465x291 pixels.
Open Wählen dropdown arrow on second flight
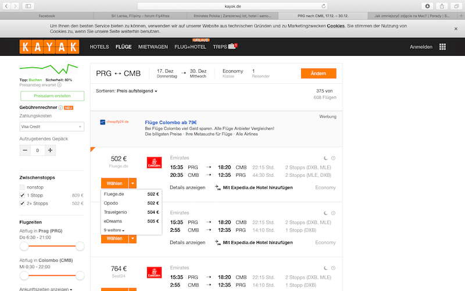pyautogui.click(x=133, y=239)
